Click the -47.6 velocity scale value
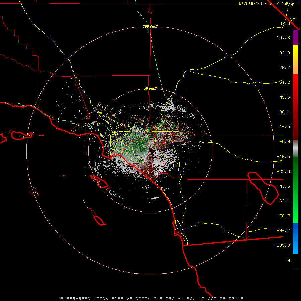 [x=283, y=186]
